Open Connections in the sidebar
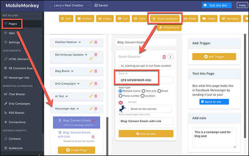The image size is (249, 156). [17, 122]
